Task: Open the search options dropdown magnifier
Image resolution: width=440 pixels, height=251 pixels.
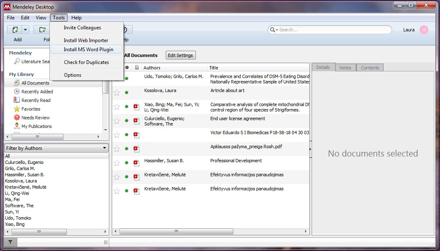Action: point(274,30)
